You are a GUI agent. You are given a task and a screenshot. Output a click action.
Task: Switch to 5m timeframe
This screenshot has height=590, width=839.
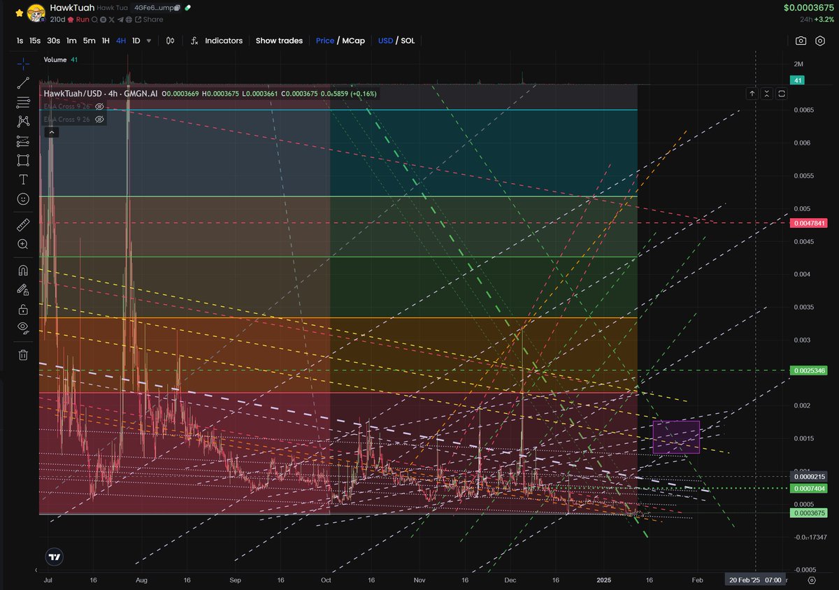89,41
